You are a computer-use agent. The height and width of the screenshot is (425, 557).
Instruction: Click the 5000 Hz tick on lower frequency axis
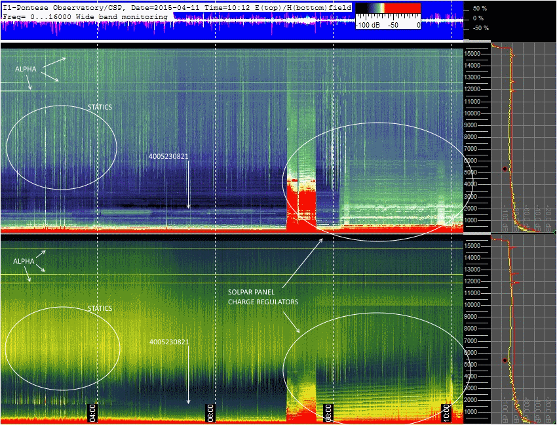pyautogui.click(x=474, y=364)
